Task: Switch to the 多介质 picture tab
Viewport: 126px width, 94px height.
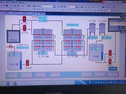Action: pos(42,14)
